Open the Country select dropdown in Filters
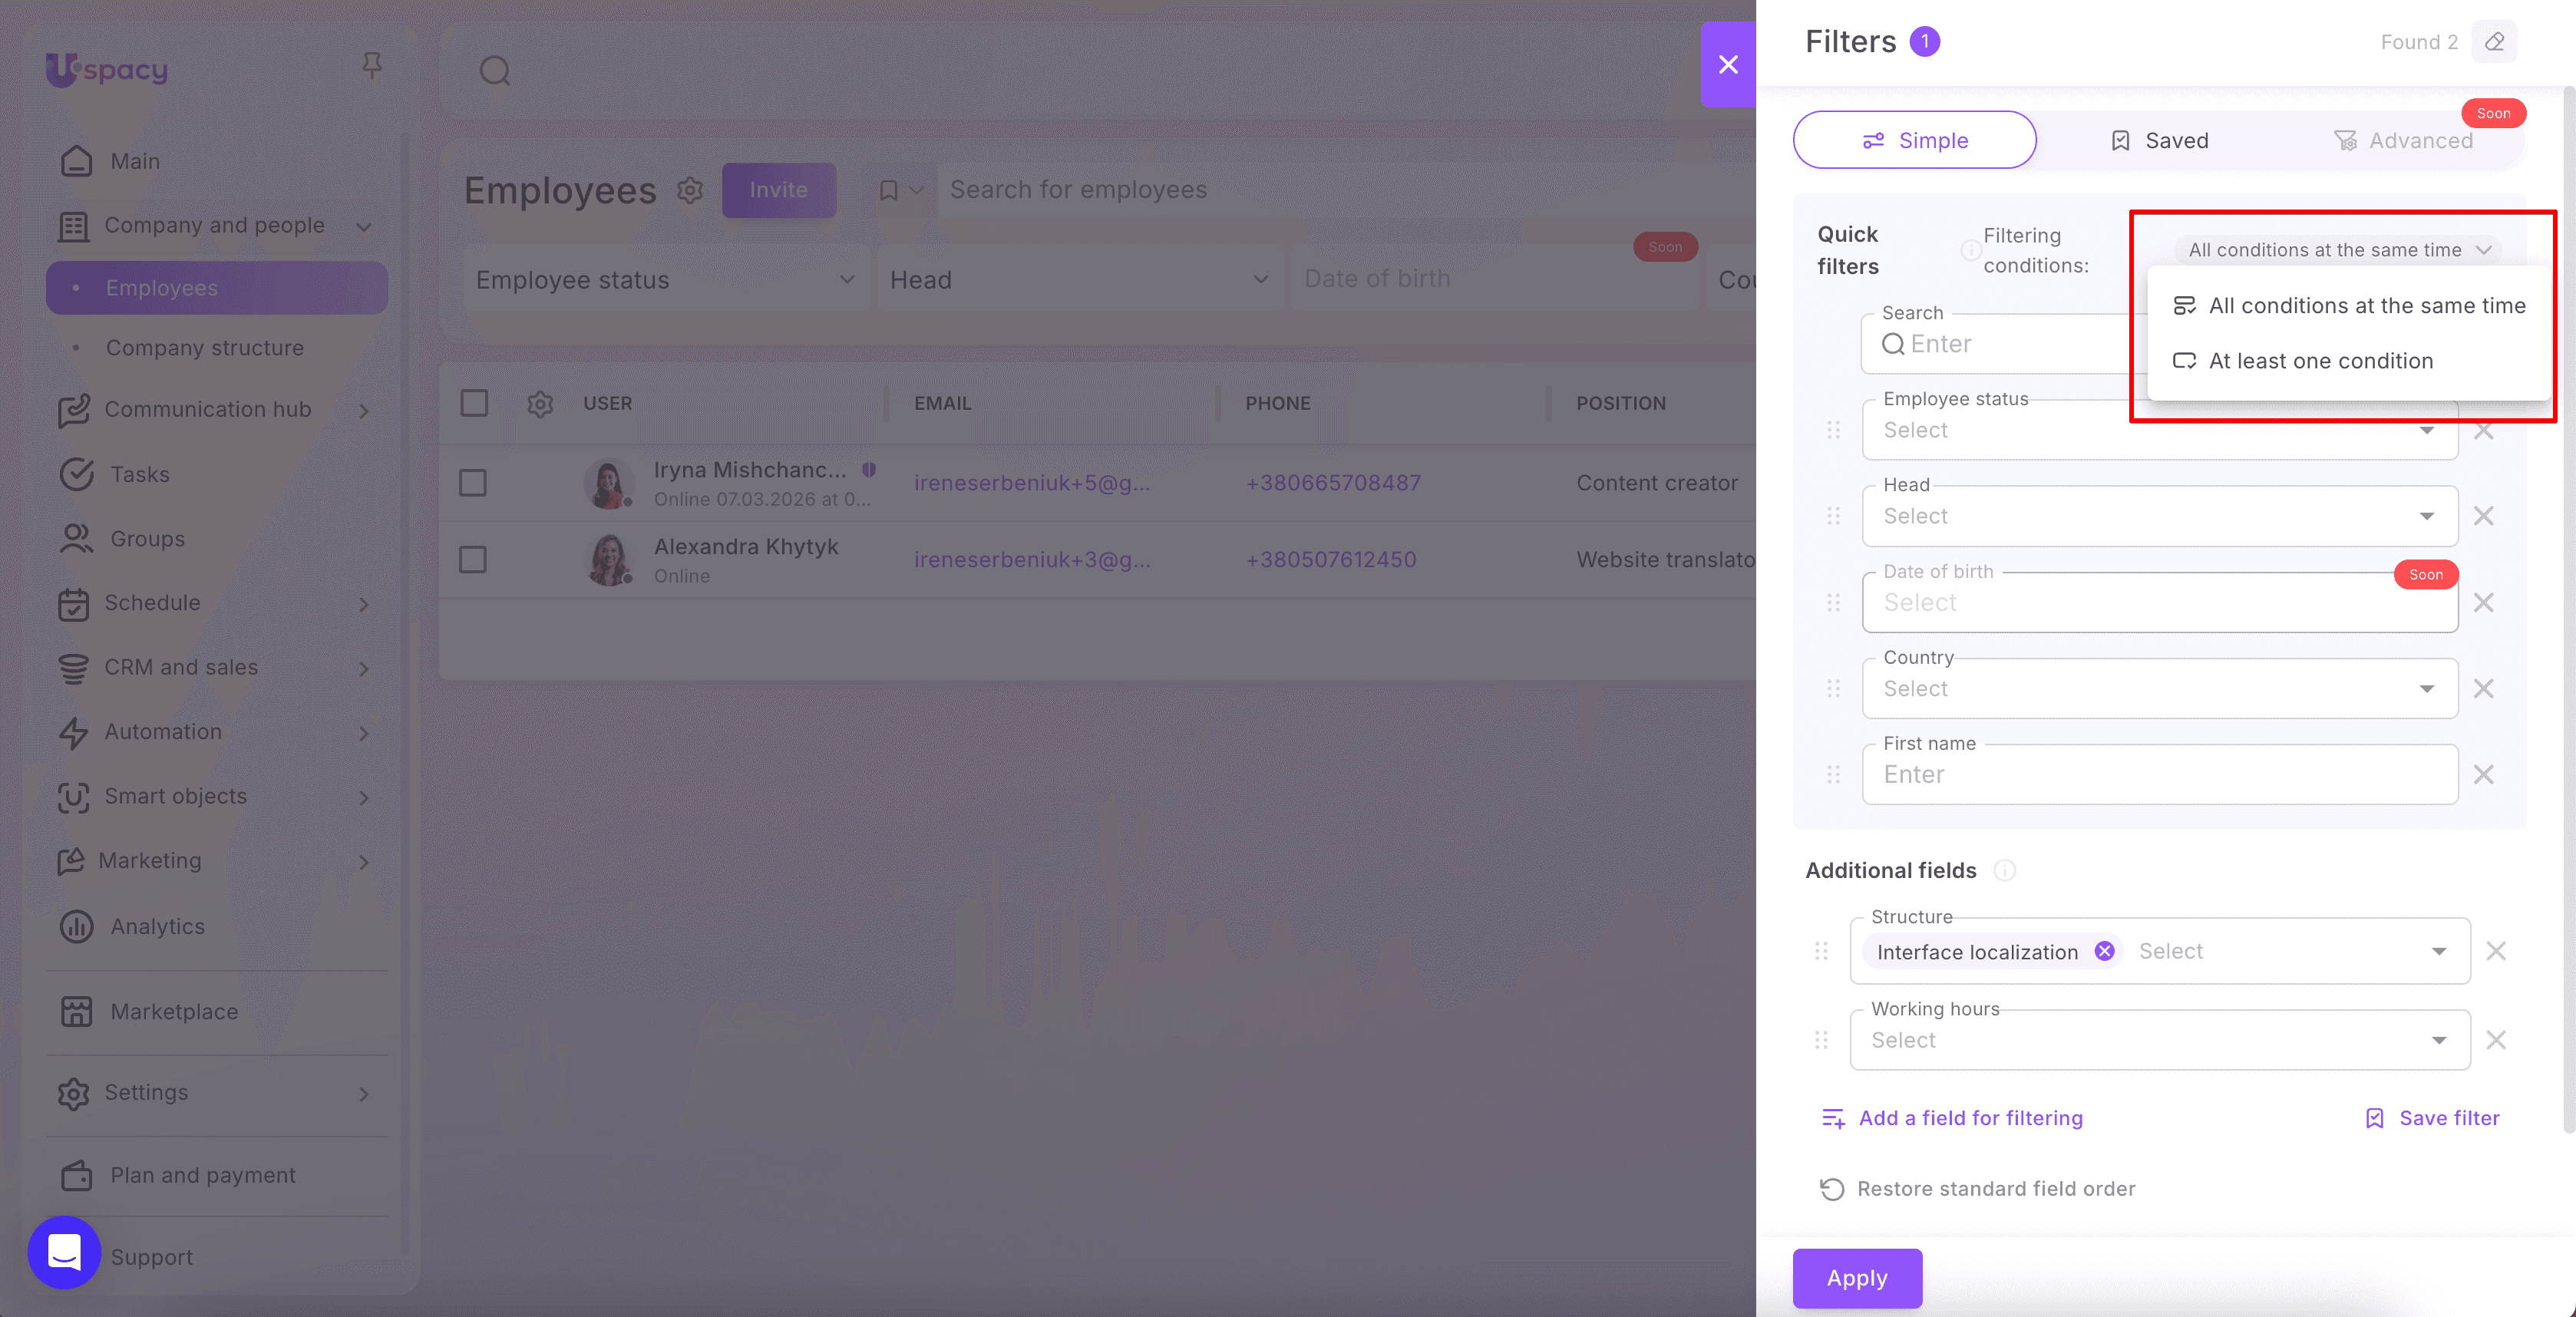This screenshot has height=1317, width=2576. [2160, 688]
